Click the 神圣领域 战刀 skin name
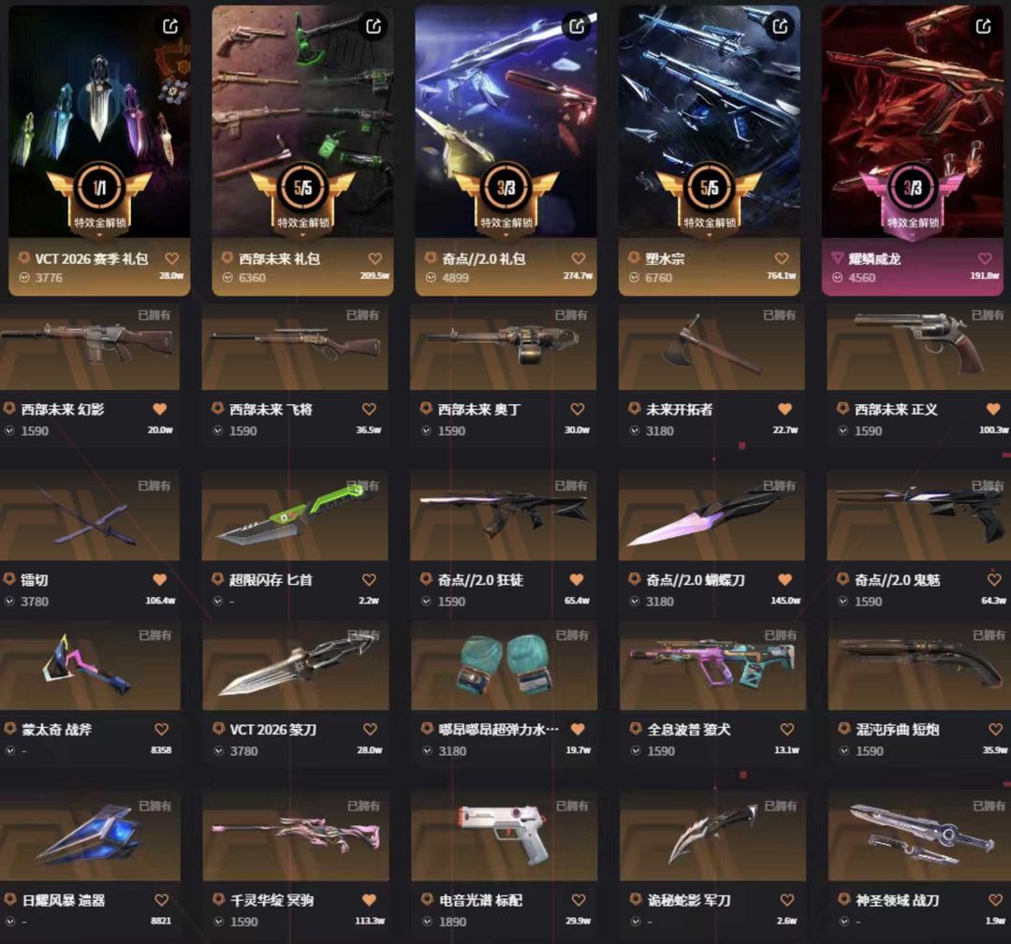 (897, 899)
